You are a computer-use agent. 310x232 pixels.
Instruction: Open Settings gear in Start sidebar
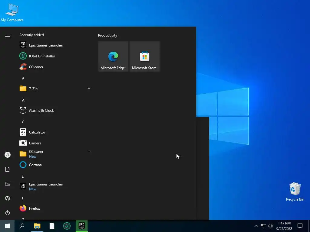tap(8, 198)
